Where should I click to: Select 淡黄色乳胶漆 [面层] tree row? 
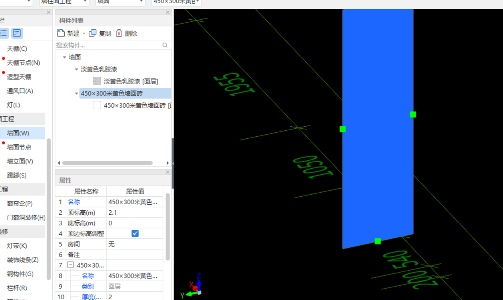point(131,81)
